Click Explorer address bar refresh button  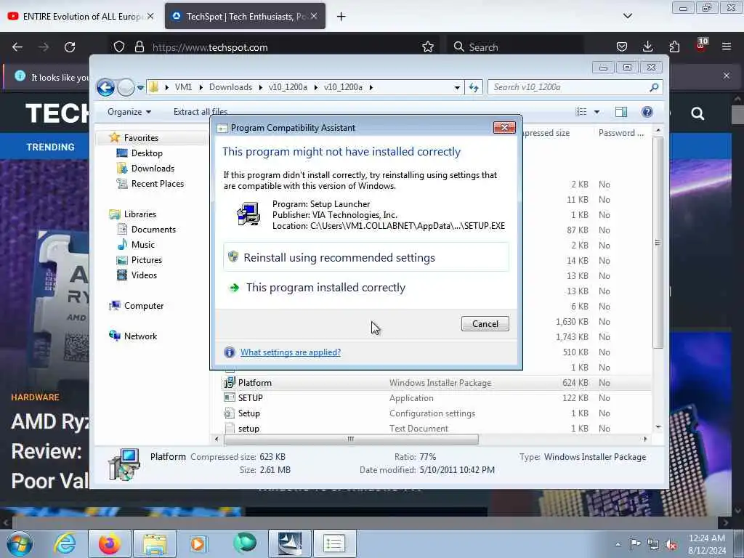tap(474, 87)
